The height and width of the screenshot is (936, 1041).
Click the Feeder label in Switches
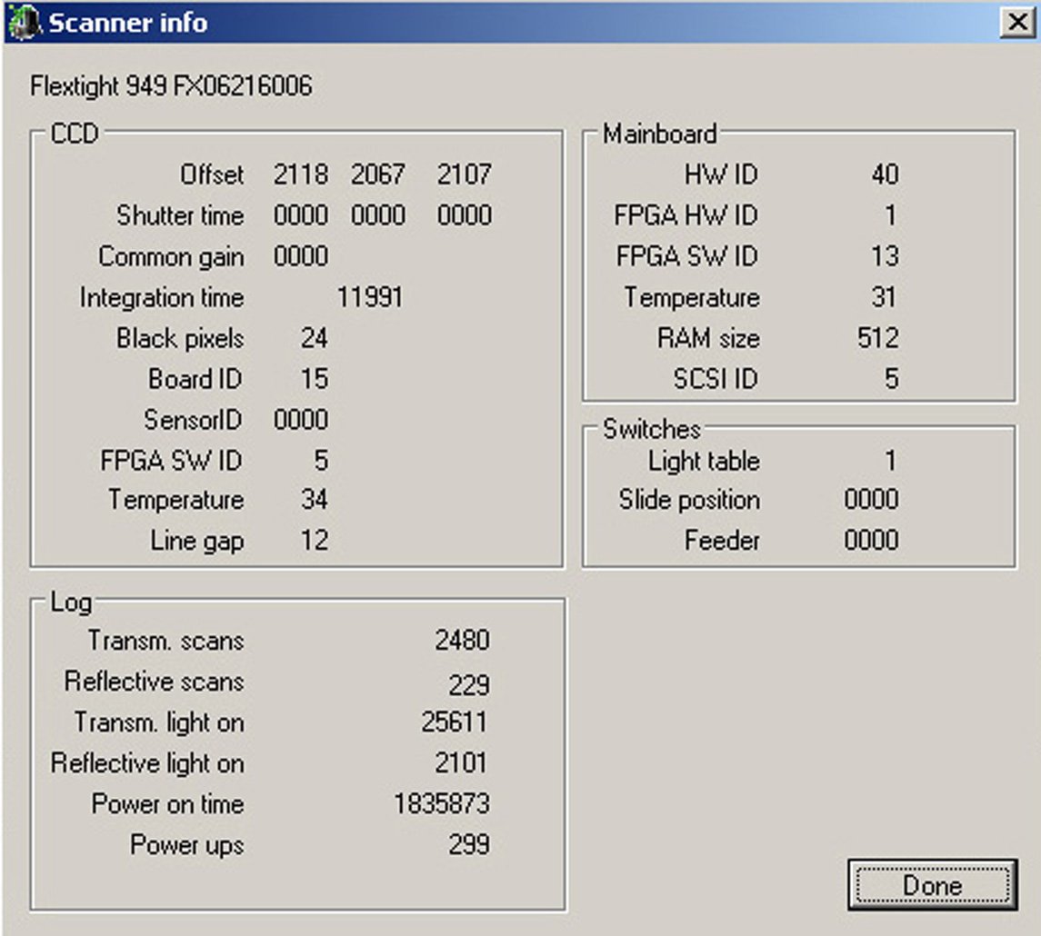coord(722,541)
